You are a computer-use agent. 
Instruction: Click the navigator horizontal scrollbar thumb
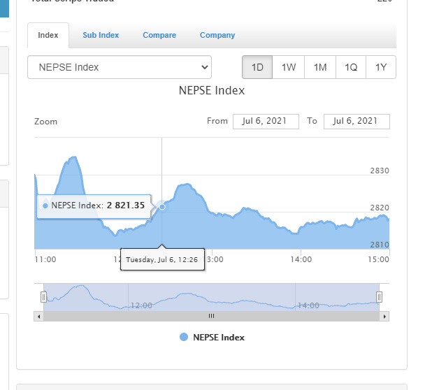pyautogui.click(x=211, y=317)
